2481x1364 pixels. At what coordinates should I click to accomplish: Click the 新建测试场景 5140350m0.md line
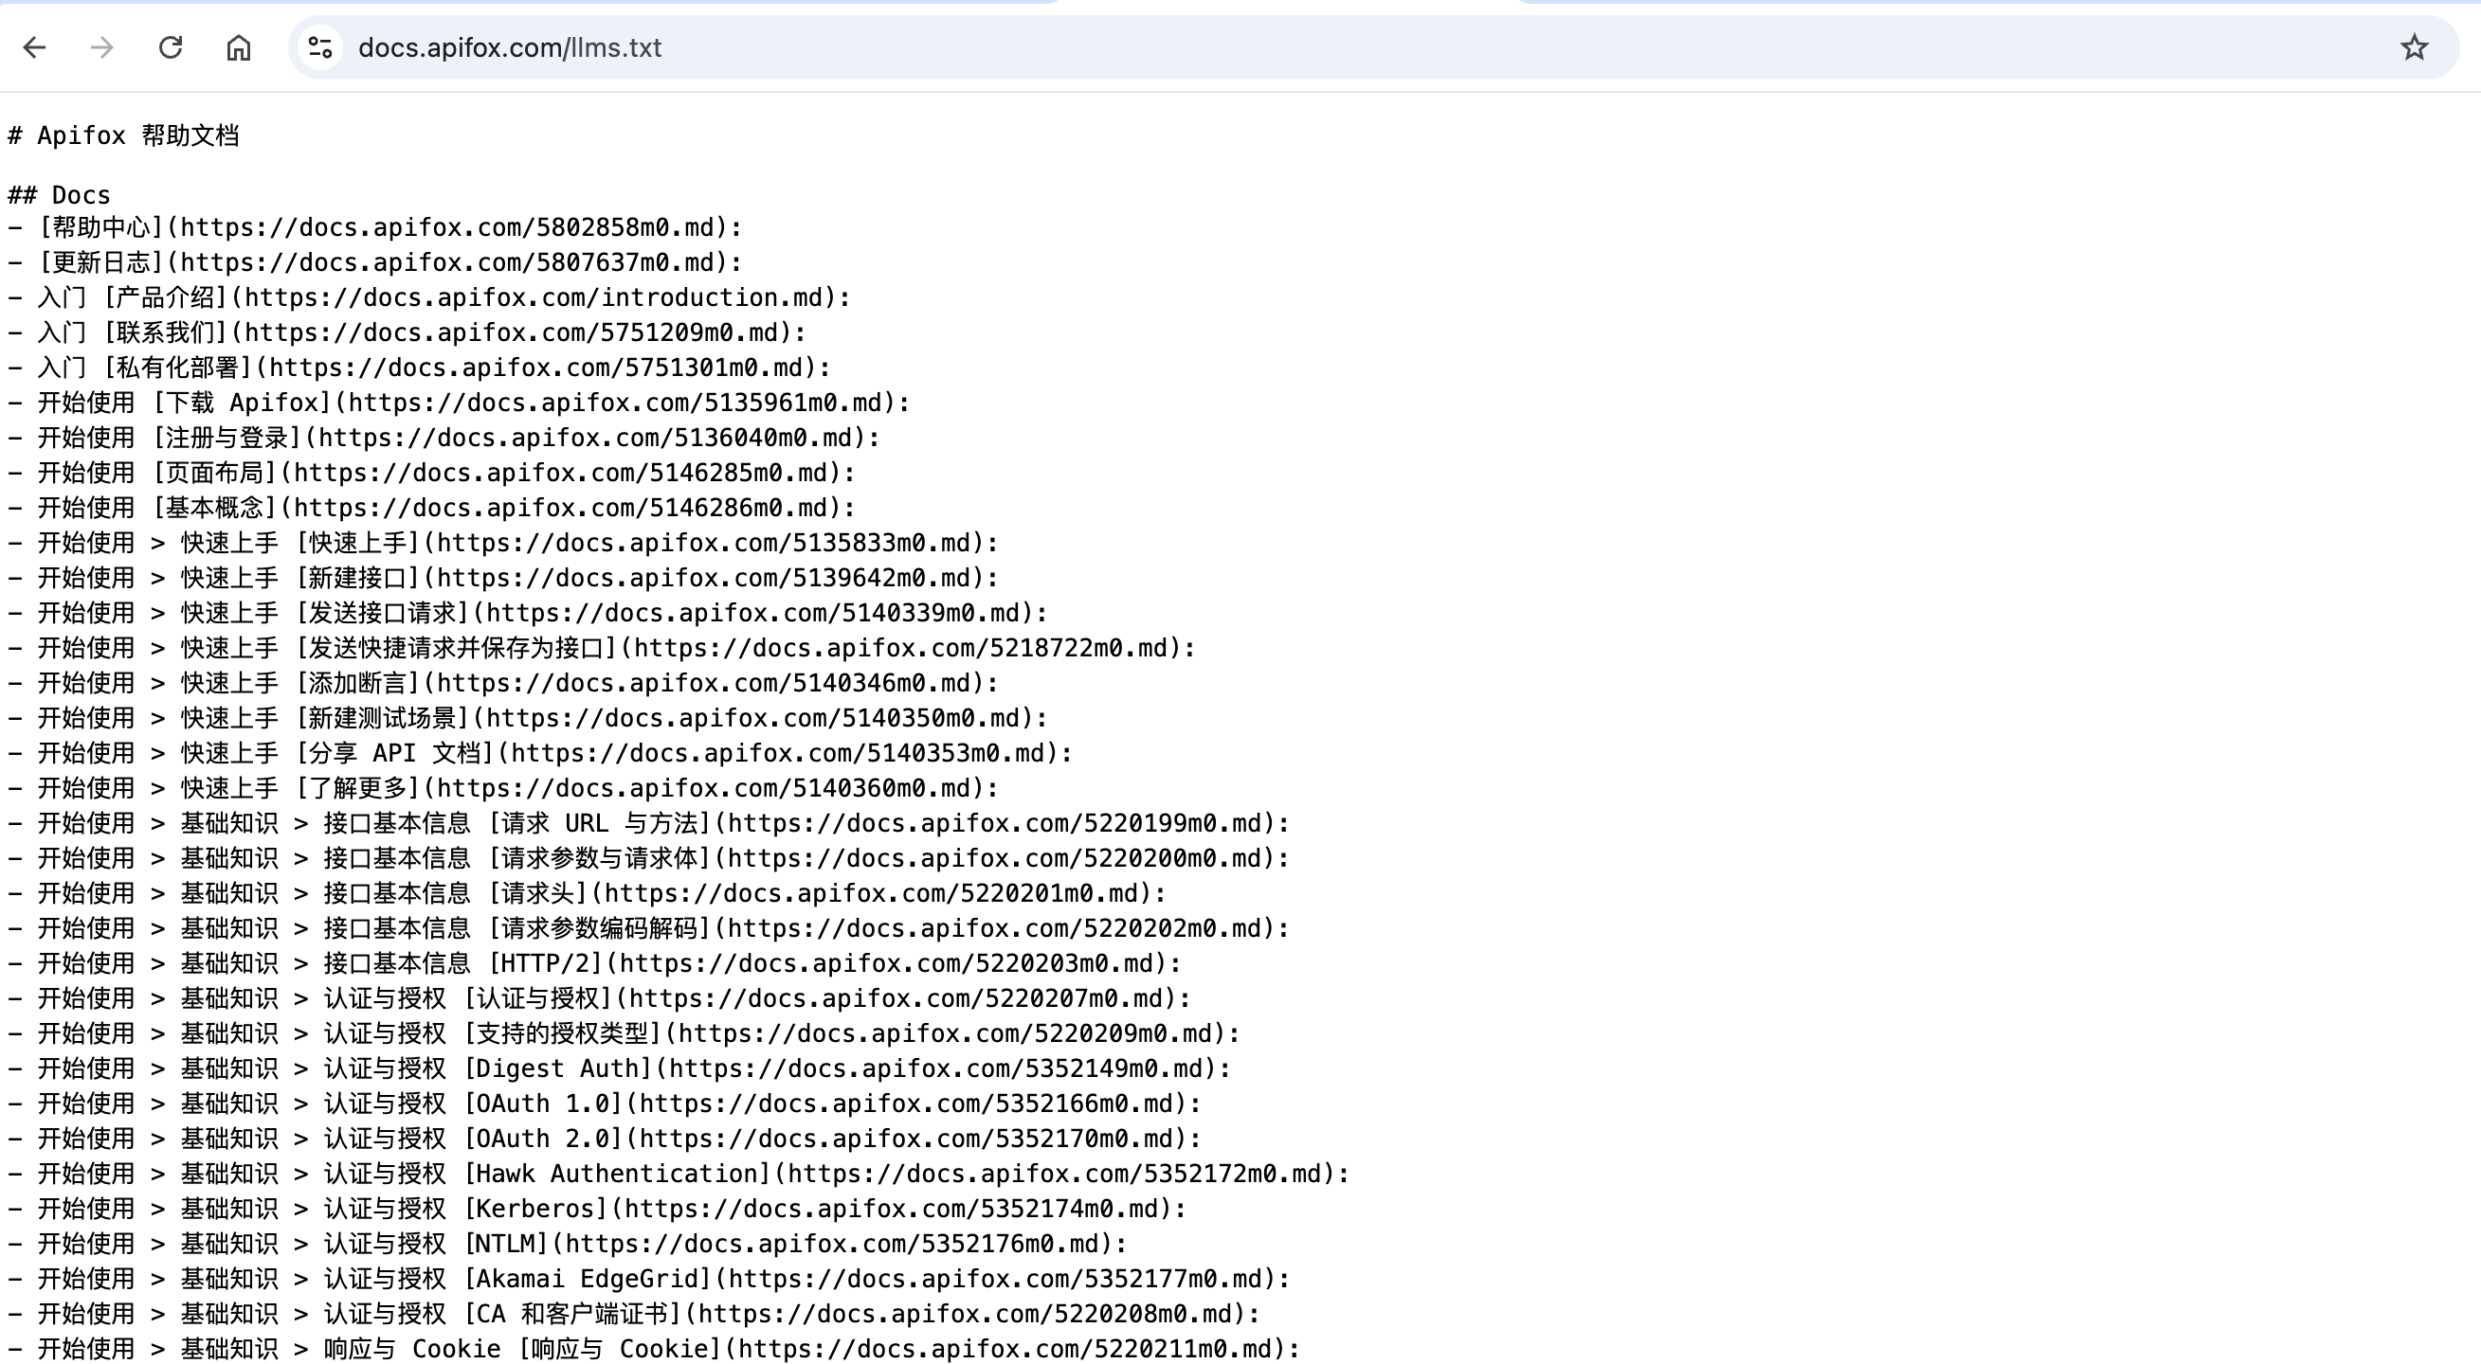(528, 718)
